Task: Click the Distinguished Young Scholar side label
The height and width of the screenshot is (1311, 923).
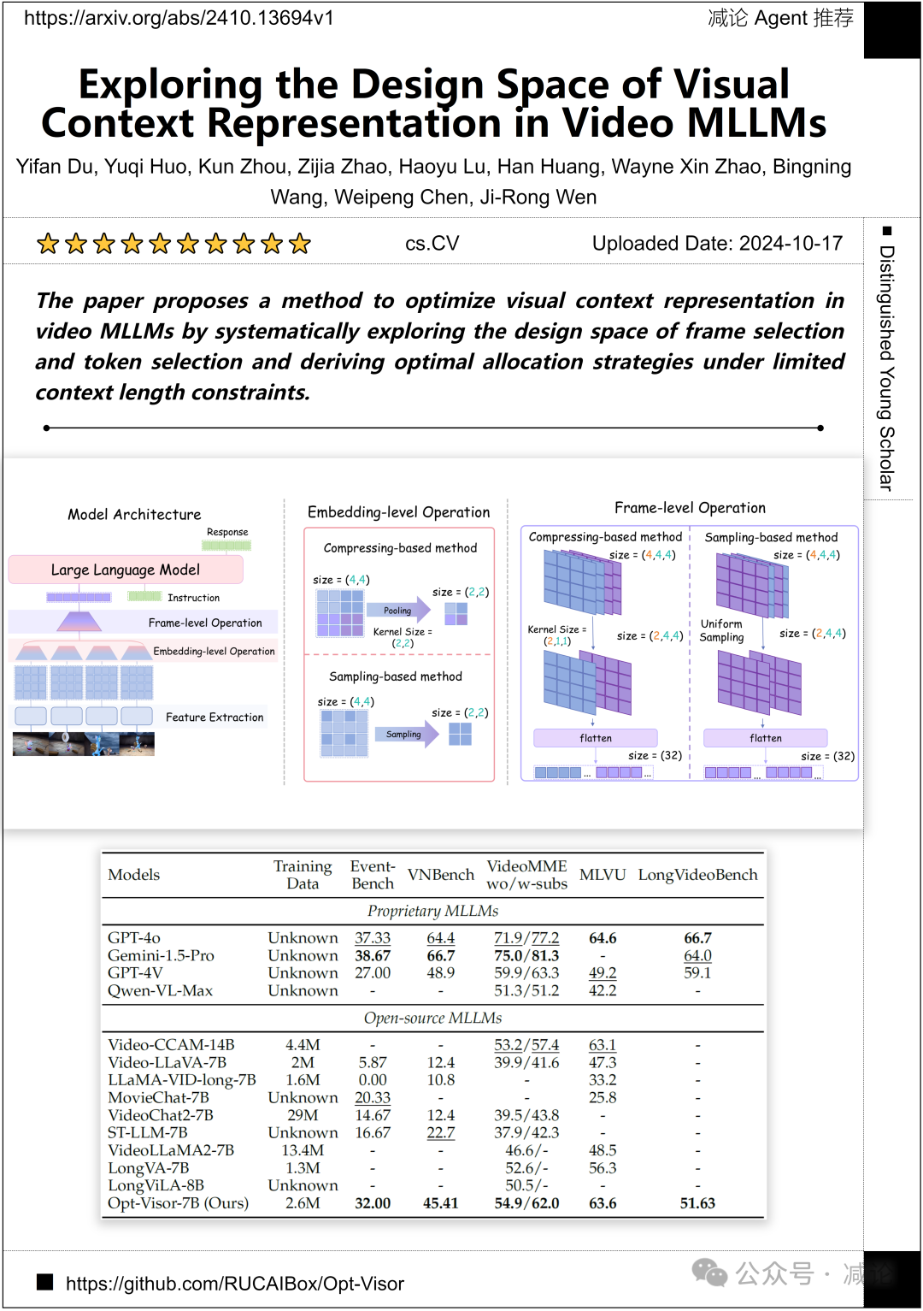Action: click(887, 369)
